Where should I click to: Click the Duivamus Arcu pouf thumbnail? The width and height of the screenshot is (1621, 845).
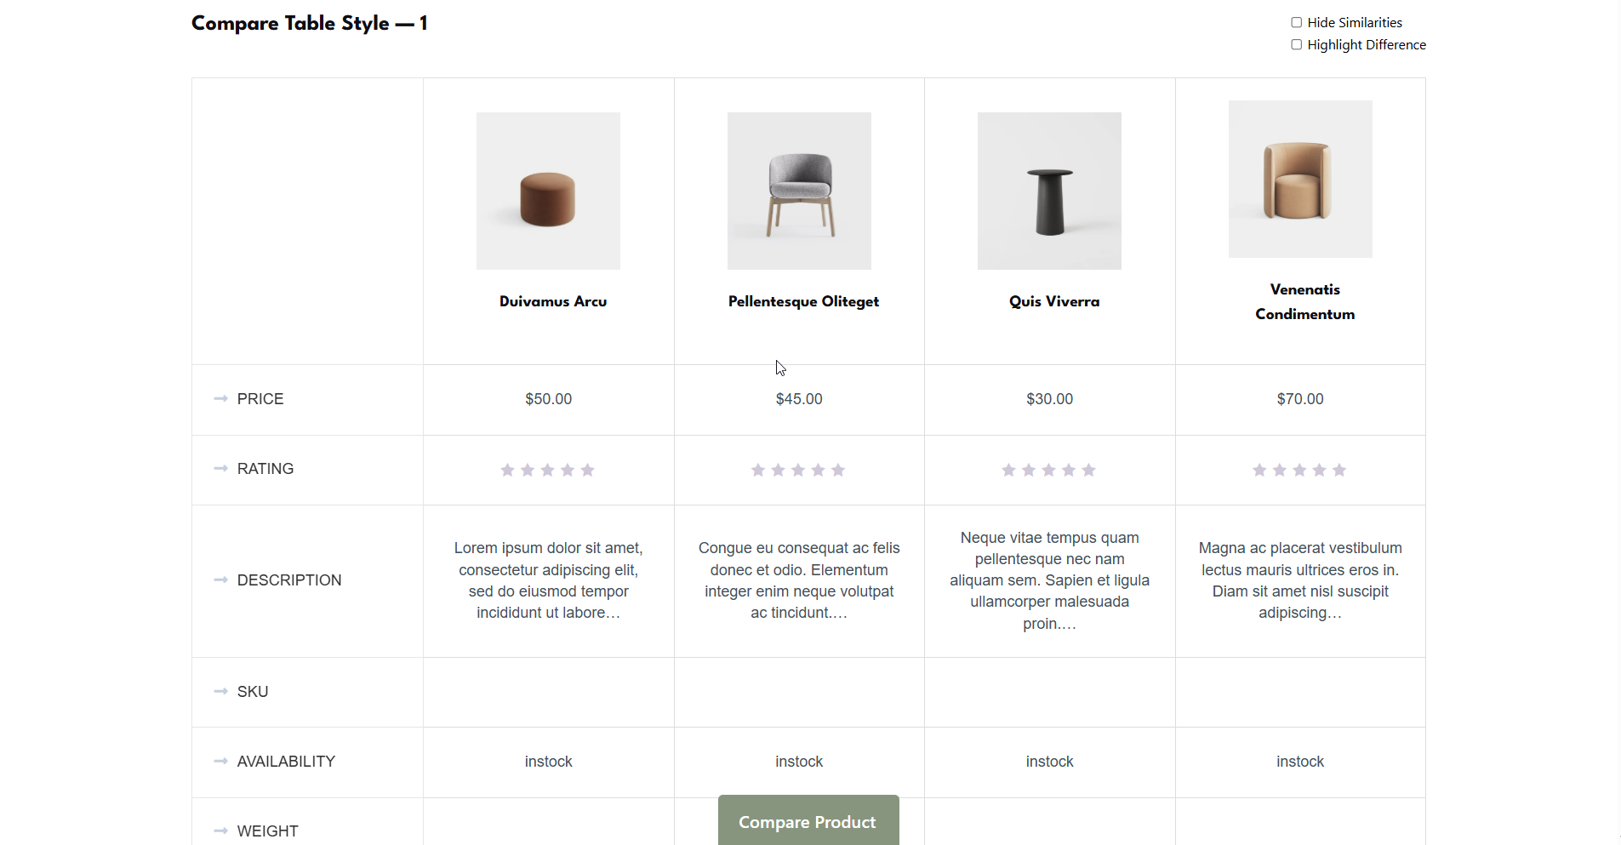pos(548,191)
